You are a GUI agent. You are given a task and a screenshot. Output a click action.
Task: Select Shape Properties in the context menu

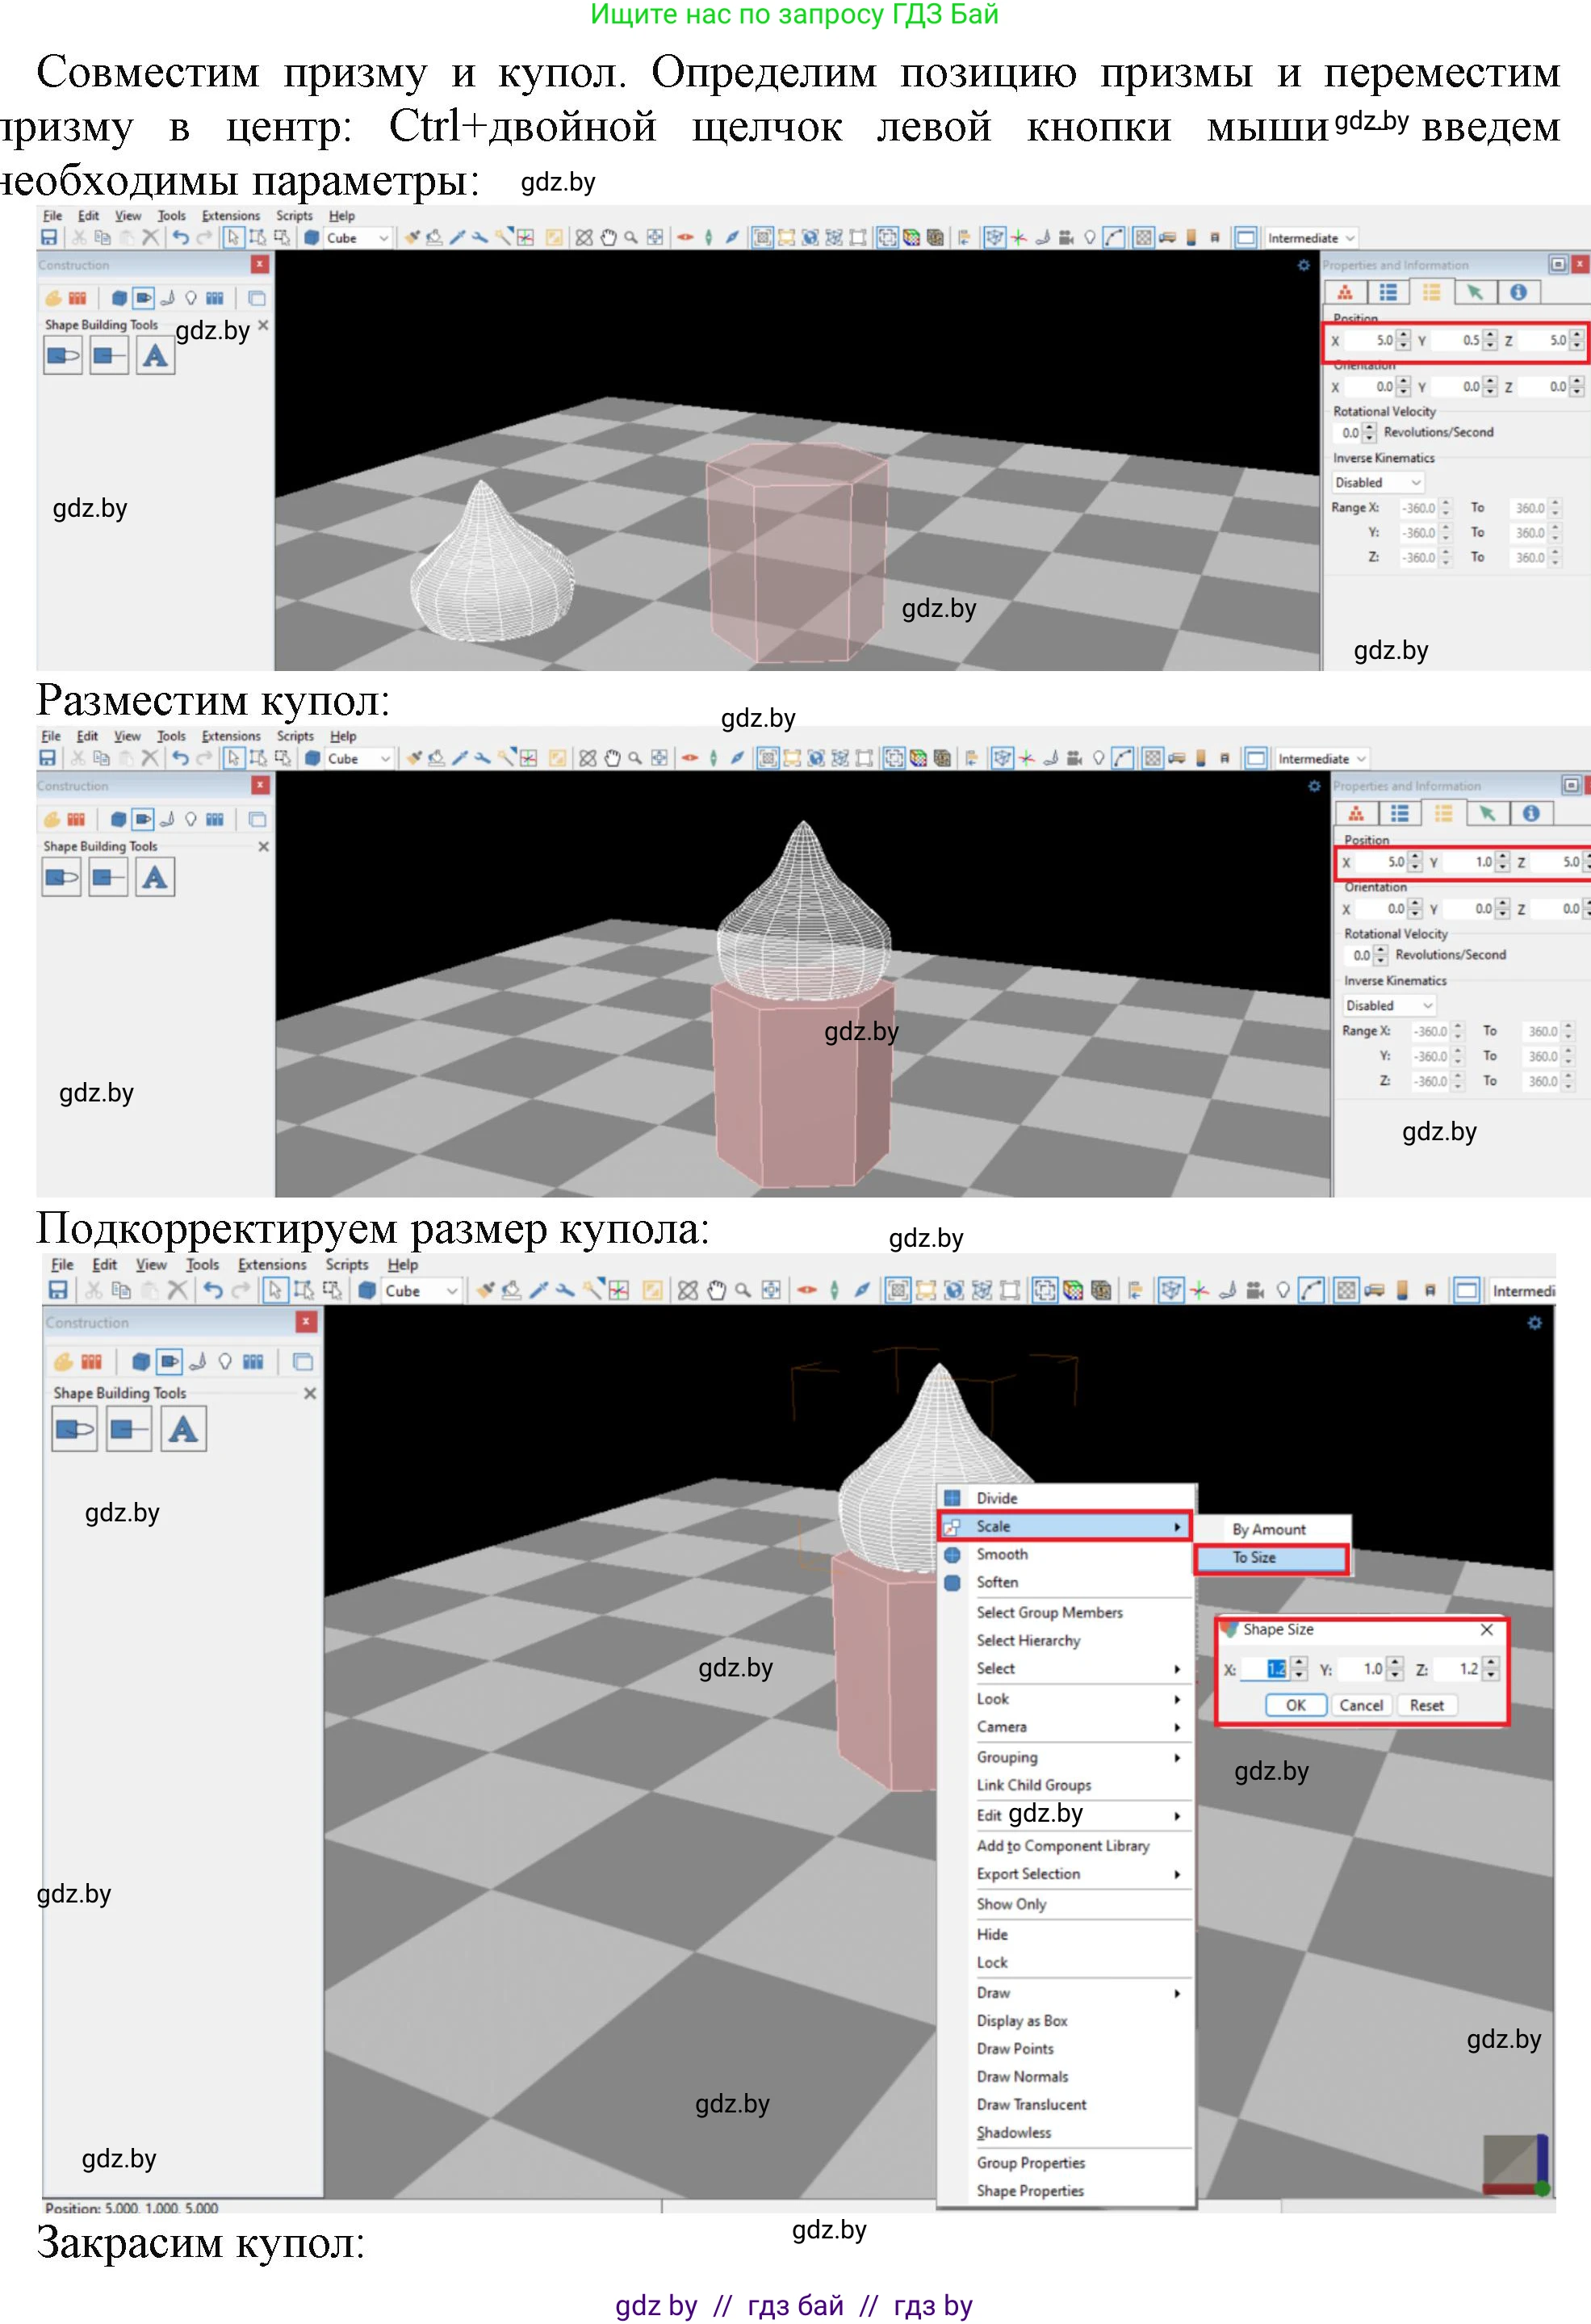click(x=1029, y=2190)
